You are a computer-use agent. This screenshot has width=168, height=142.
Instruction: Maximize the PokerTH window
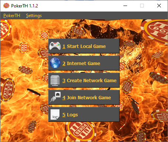[x=142, y=6]
